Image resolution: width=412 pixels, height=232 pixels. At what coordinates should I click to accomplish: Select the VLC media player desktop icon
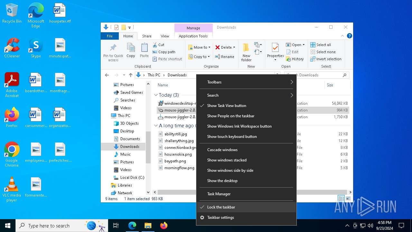coord(12,189)
